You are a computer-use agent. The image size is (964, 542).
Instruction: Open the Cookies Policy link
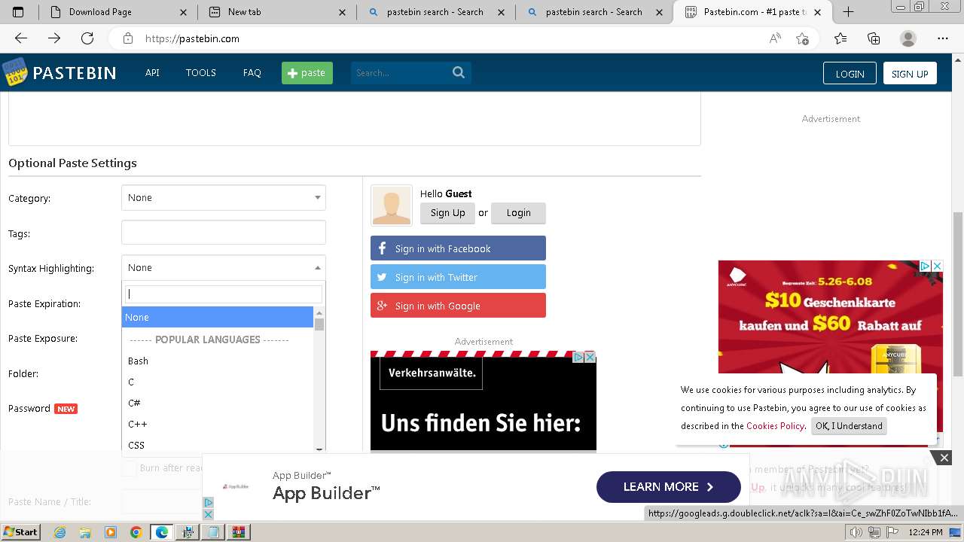tap(775, 425)
